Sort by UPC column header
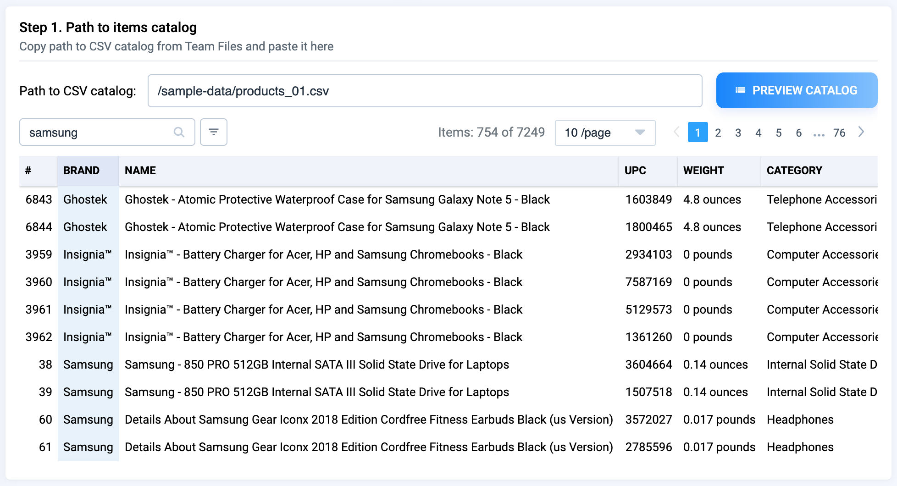This screenshot has width=897, height=486. pos(635,171)
